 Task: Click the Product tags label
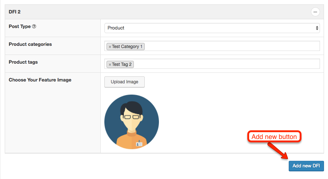(23, 62)
